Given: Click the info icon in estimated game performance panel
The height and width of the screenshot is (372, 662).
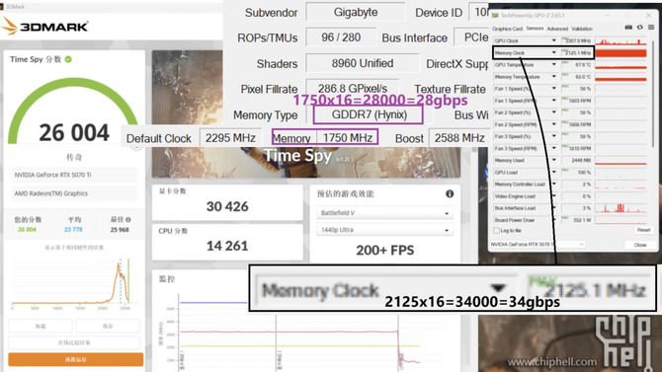Looking at the screenshot, I should [x=450, y=193].
